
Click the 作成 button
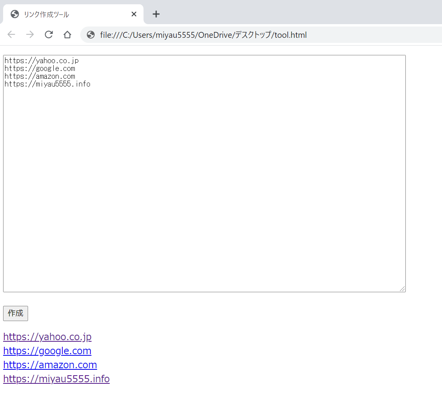(16, 313)
